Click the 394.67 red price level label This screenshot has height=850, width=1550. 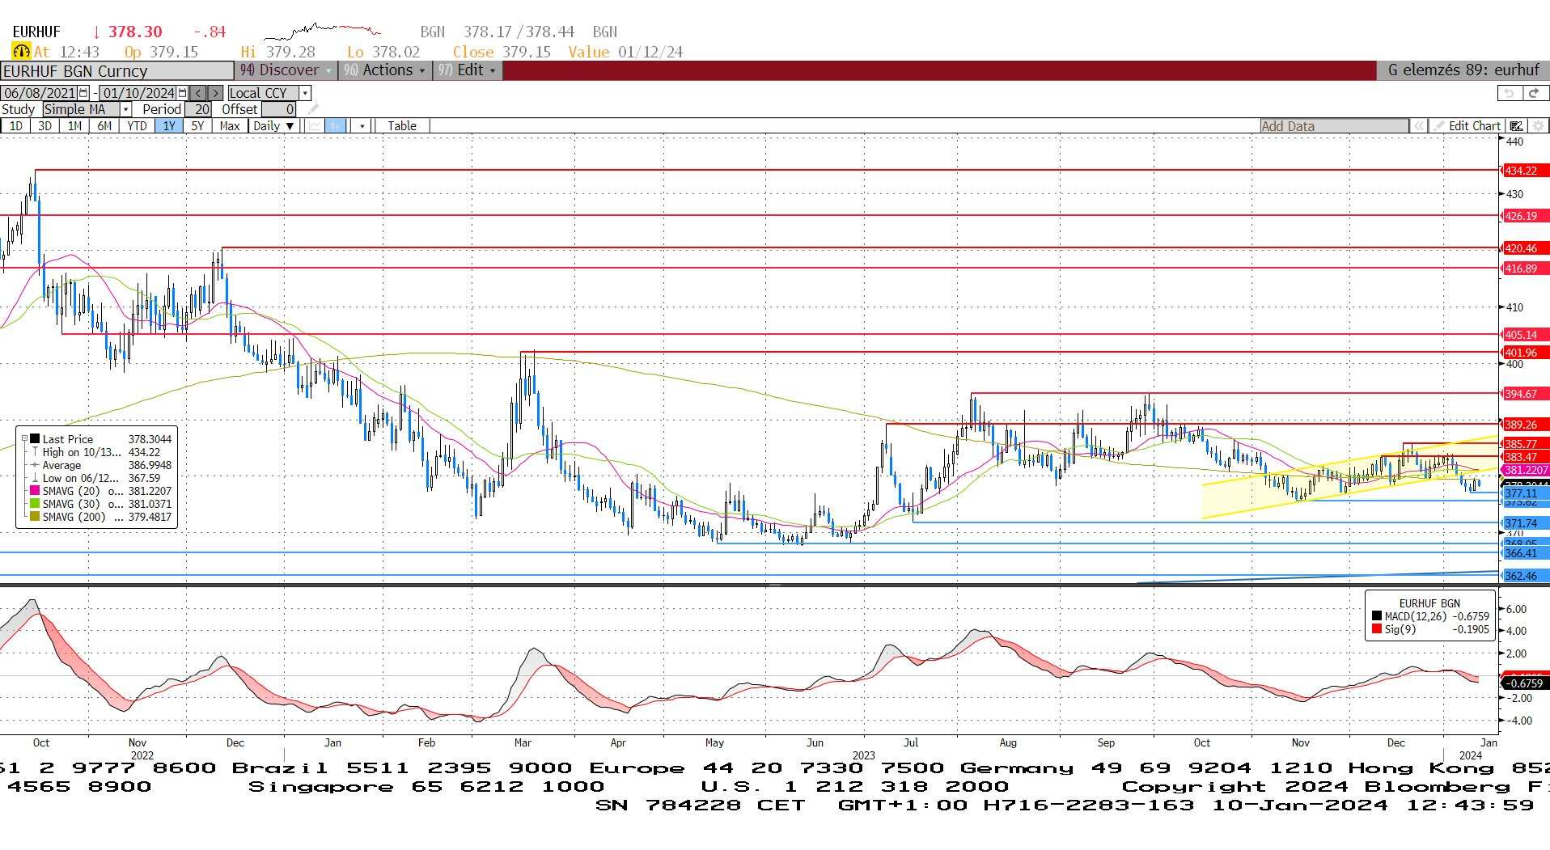[x=1525, y=394]
